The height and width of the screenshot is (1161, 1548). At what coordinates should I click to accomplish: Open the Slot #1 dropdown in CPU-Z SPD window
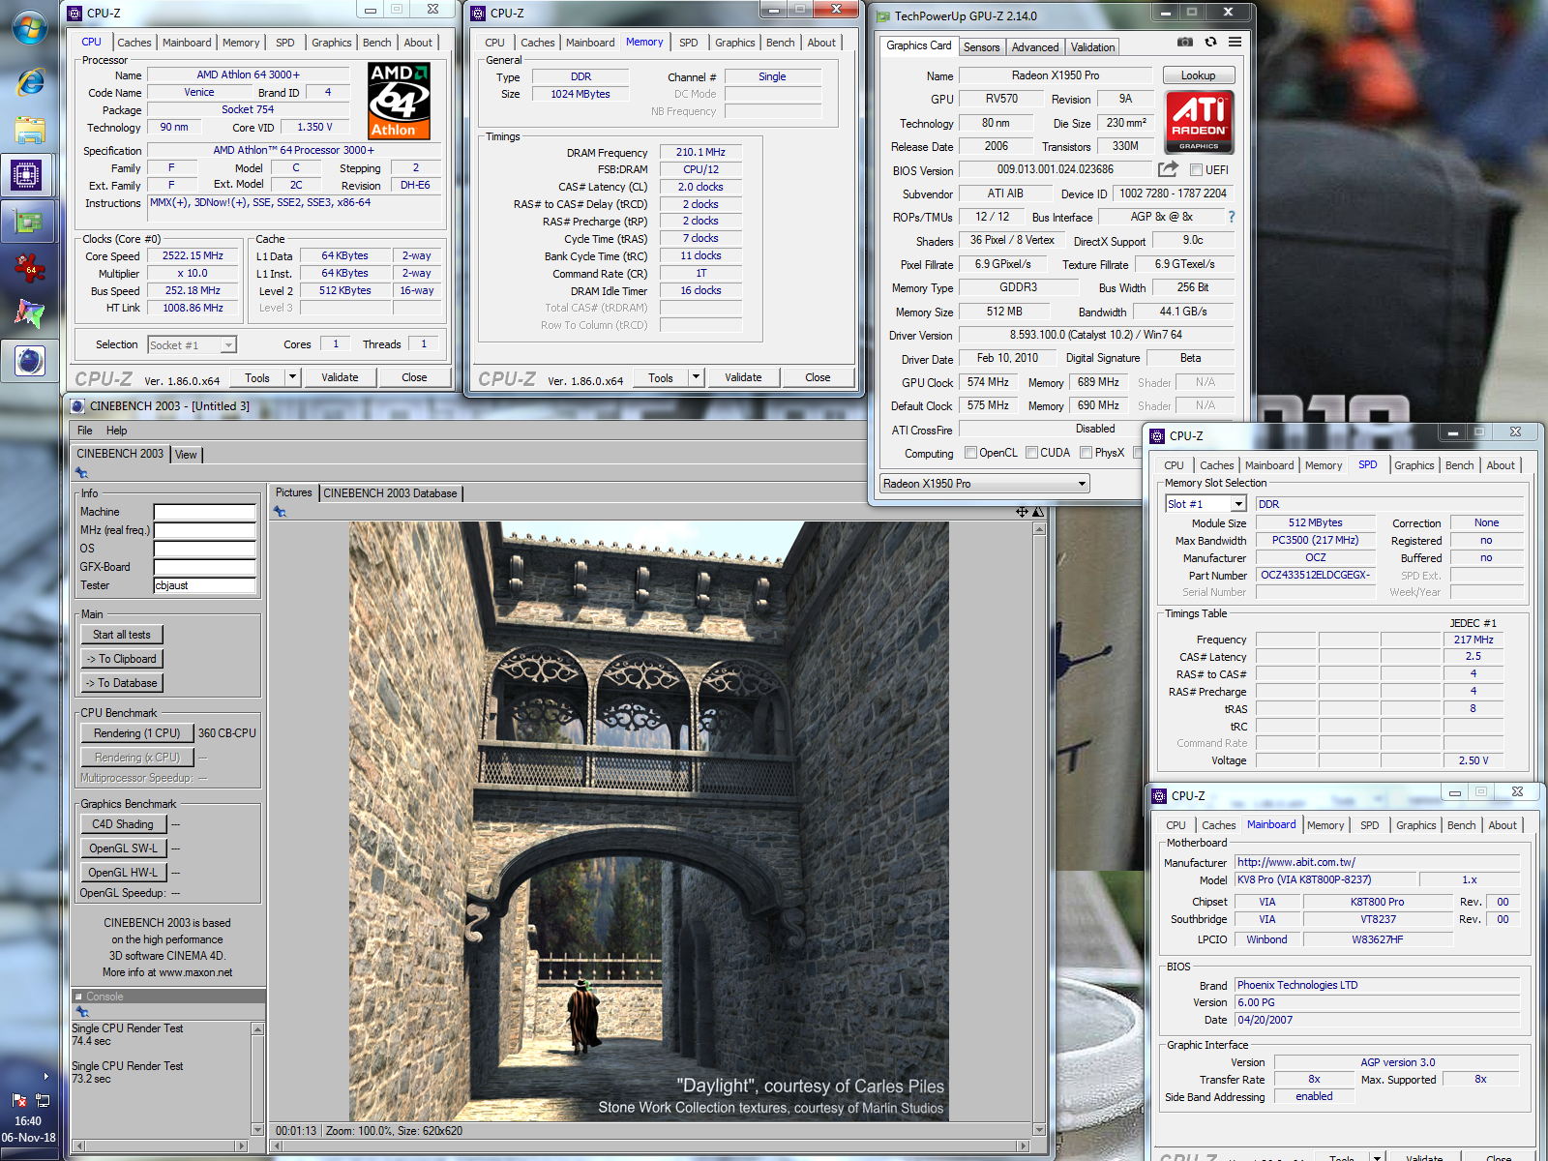tap(1238, 504)
